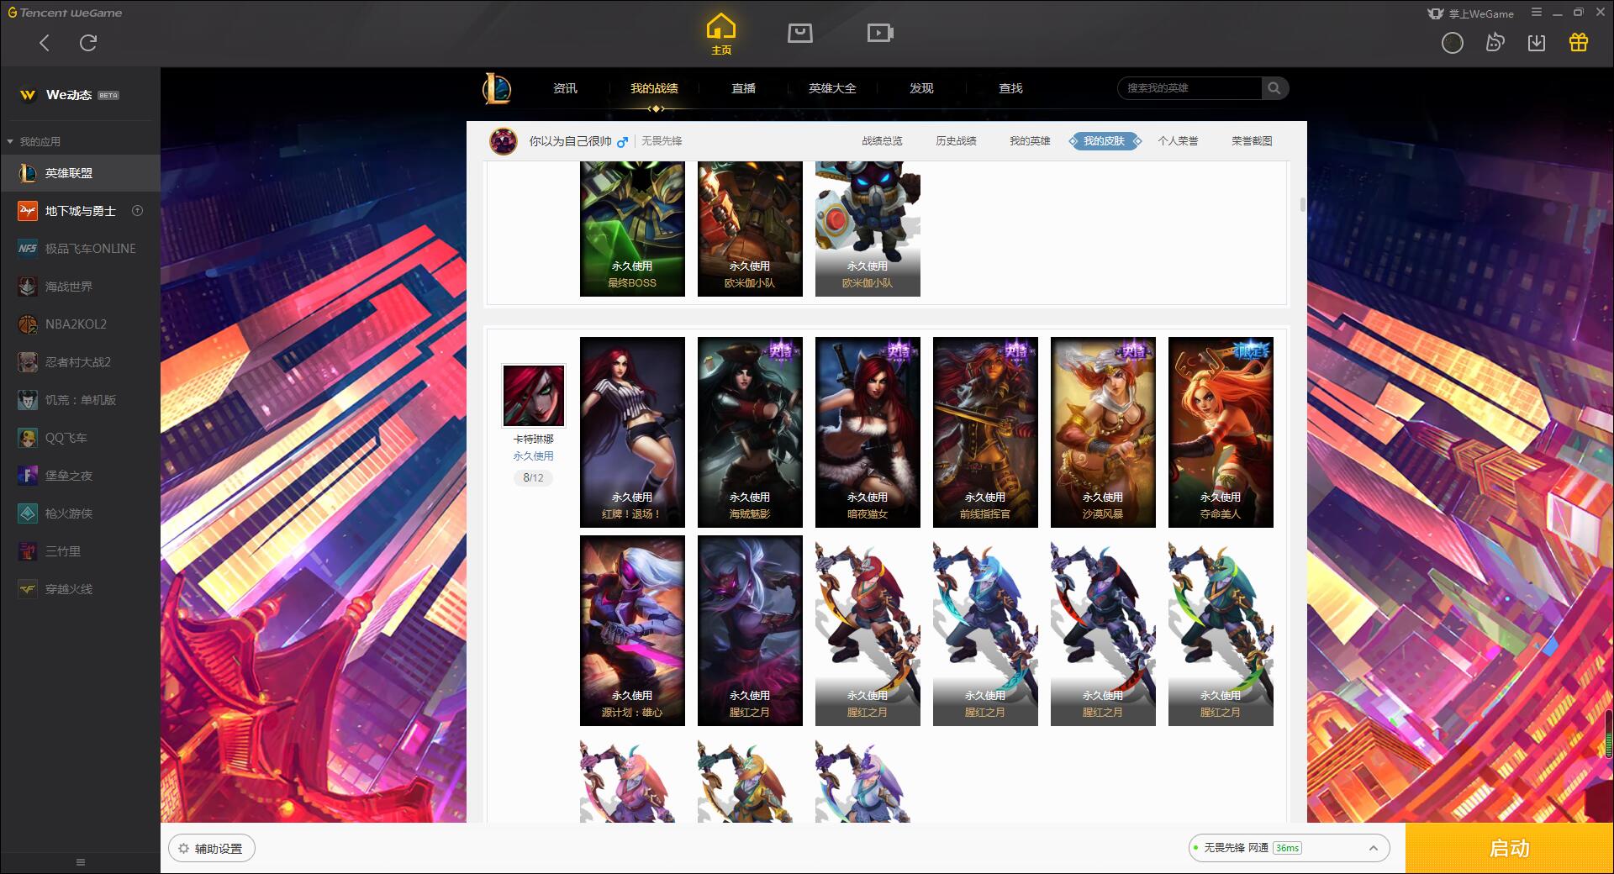This screenshot has width=1614, height=874.
Task: Open the 我的战绩 tab
Action: click(x=654, y=88)
